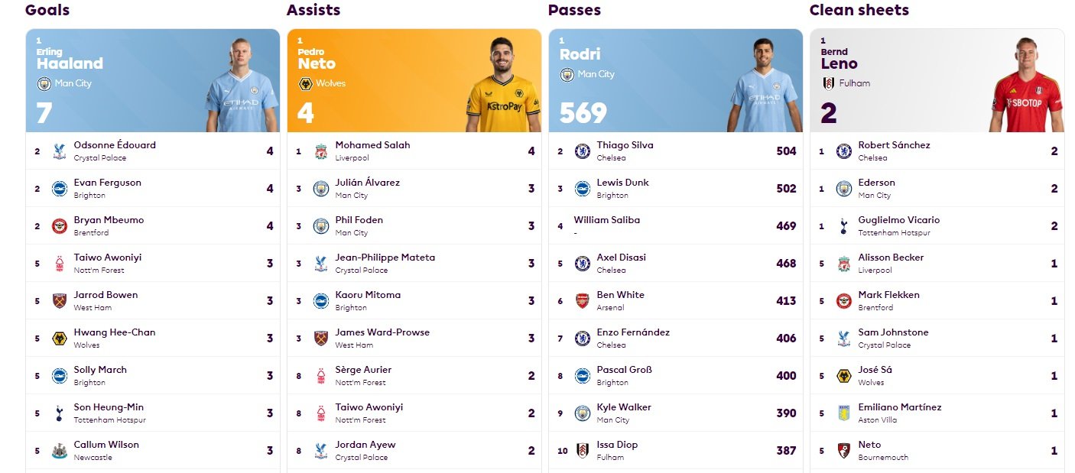Open Julián Álvarez's player page
Screen dimensions: 1075x473
tap(368, 183)
